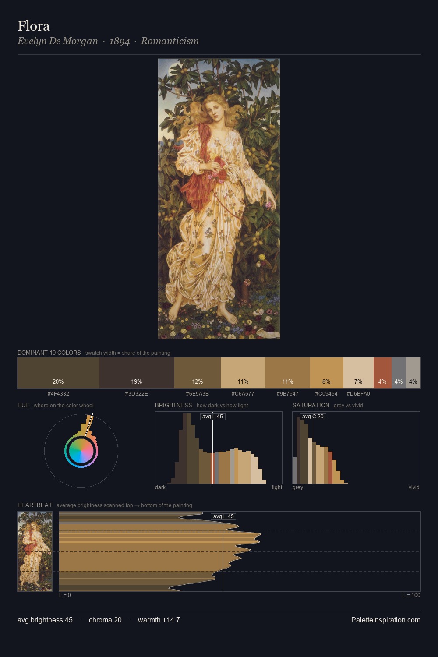The height and width of the screenshot is (657, 438).
Task: Click the 'HEARTBEAT' section heading
Action: coord(35,505)
